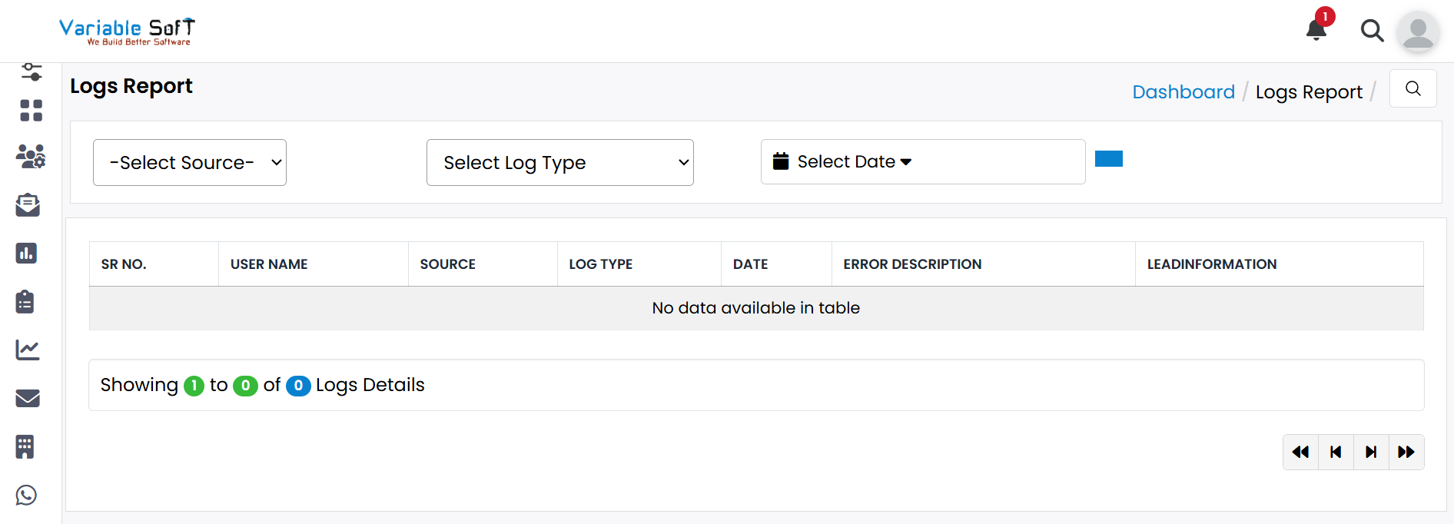1454x524 pixels.
Task: Click the building sidebar icon
Action: [x=25, y=447]
